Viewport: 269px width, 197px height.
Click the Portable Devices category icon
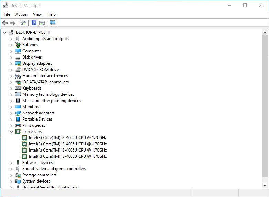(x=18, y=119)
